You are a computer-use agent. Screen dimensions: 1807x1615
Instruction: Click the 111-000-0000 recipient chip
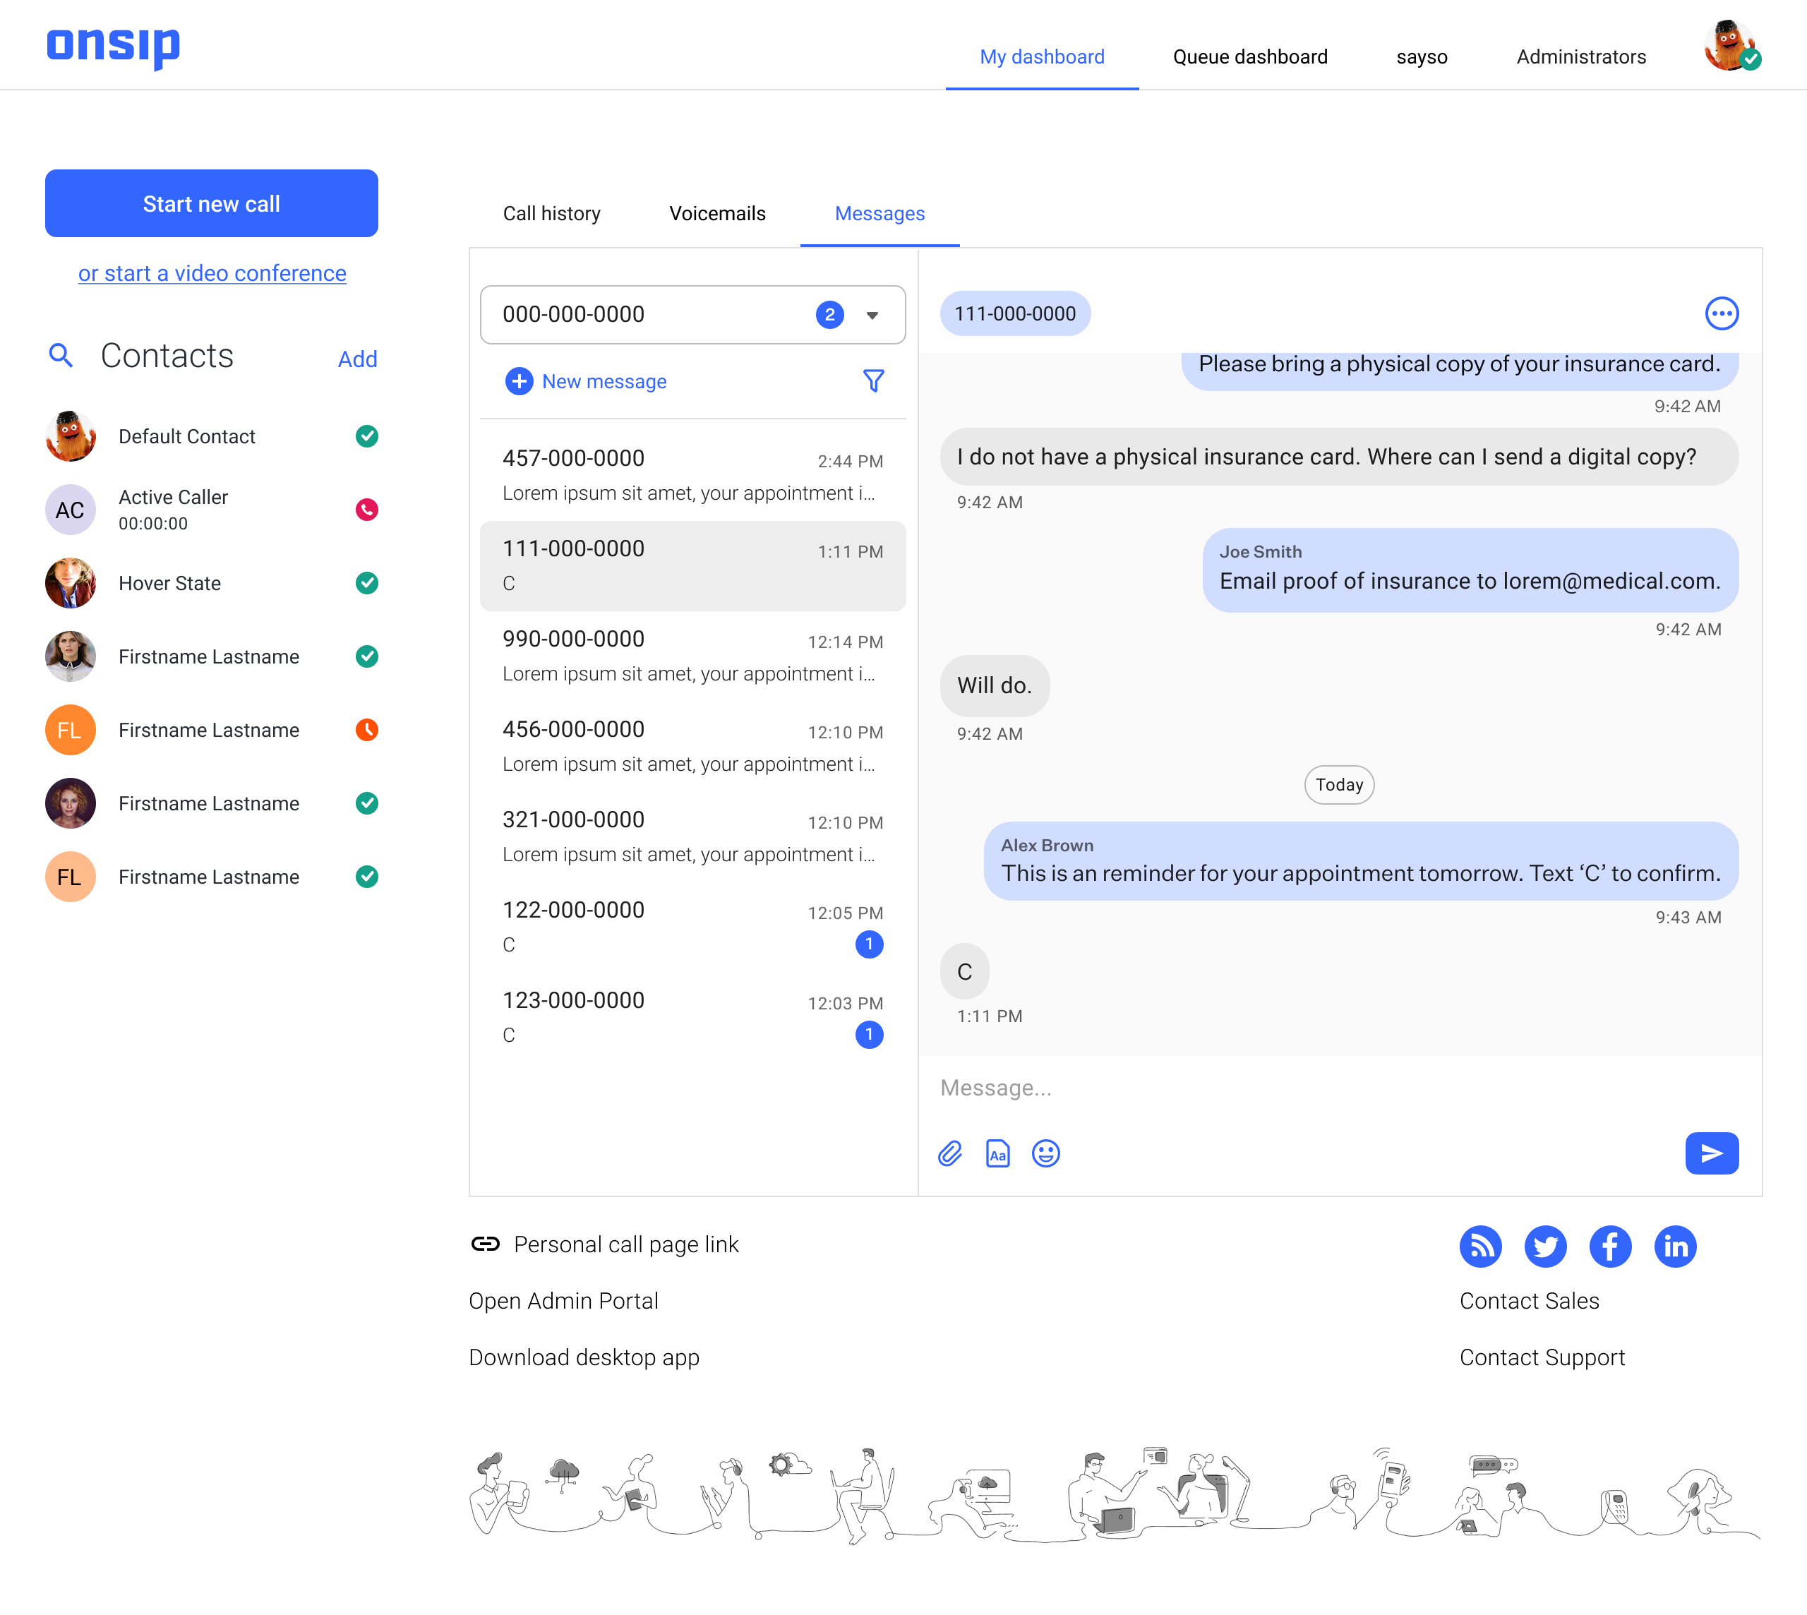pyautogui.click(x=1014, y=313)
